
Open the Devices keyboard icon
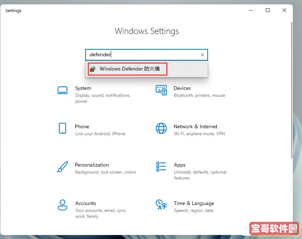tap(161, 90)
